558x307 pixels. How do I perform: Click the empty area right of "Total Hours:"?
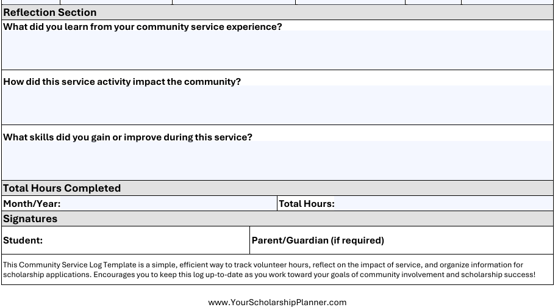(x=442, y=204)
